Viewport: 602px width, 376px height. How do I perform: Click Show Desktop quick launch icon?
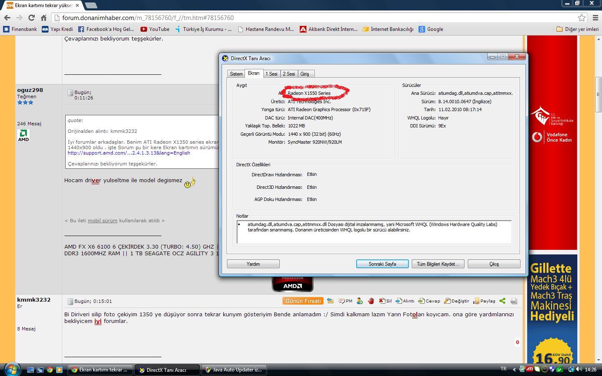31,370
